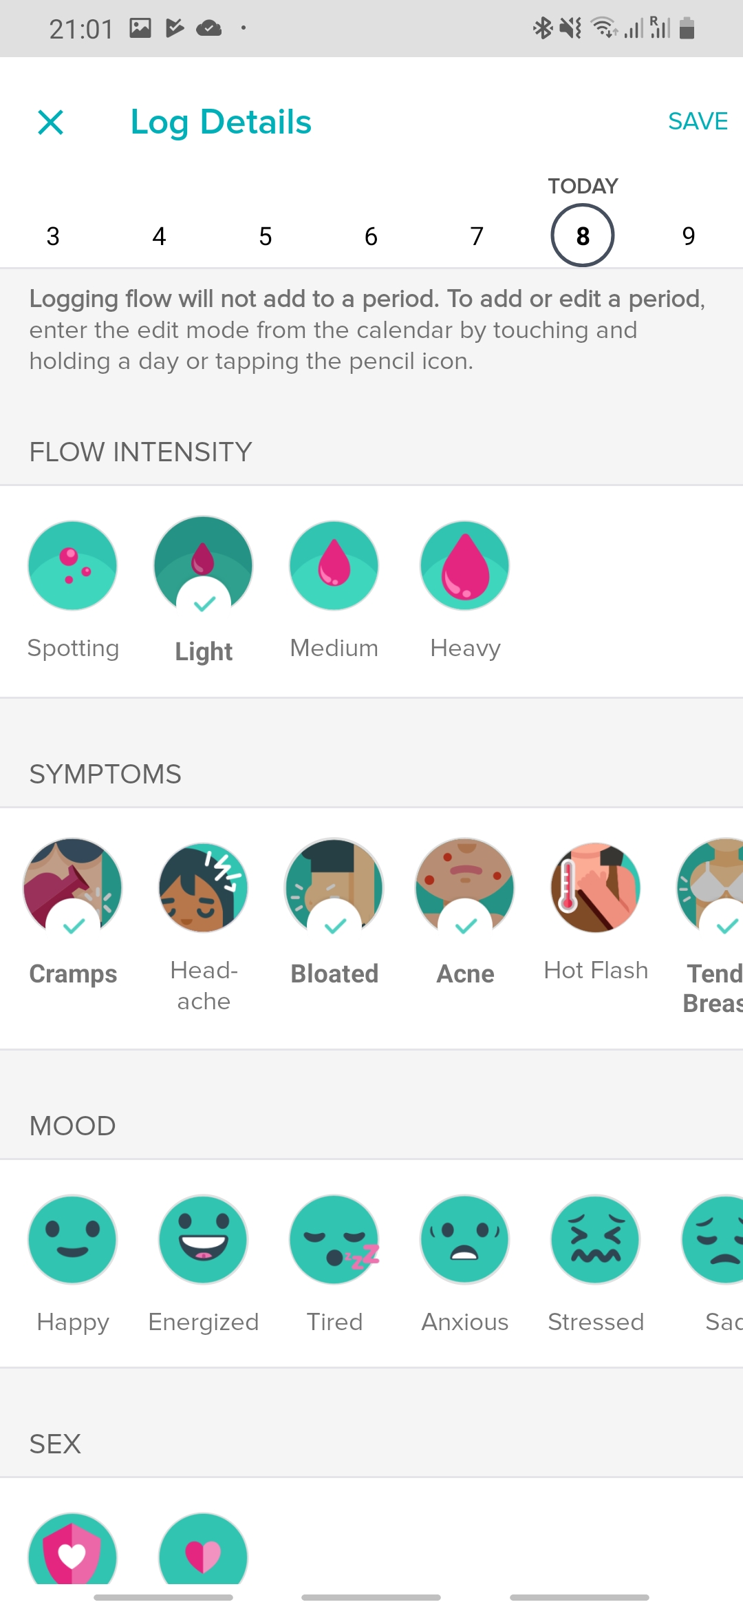Switch to day 5 in date strip
The image size is (743, 1611).
(266, 236)
